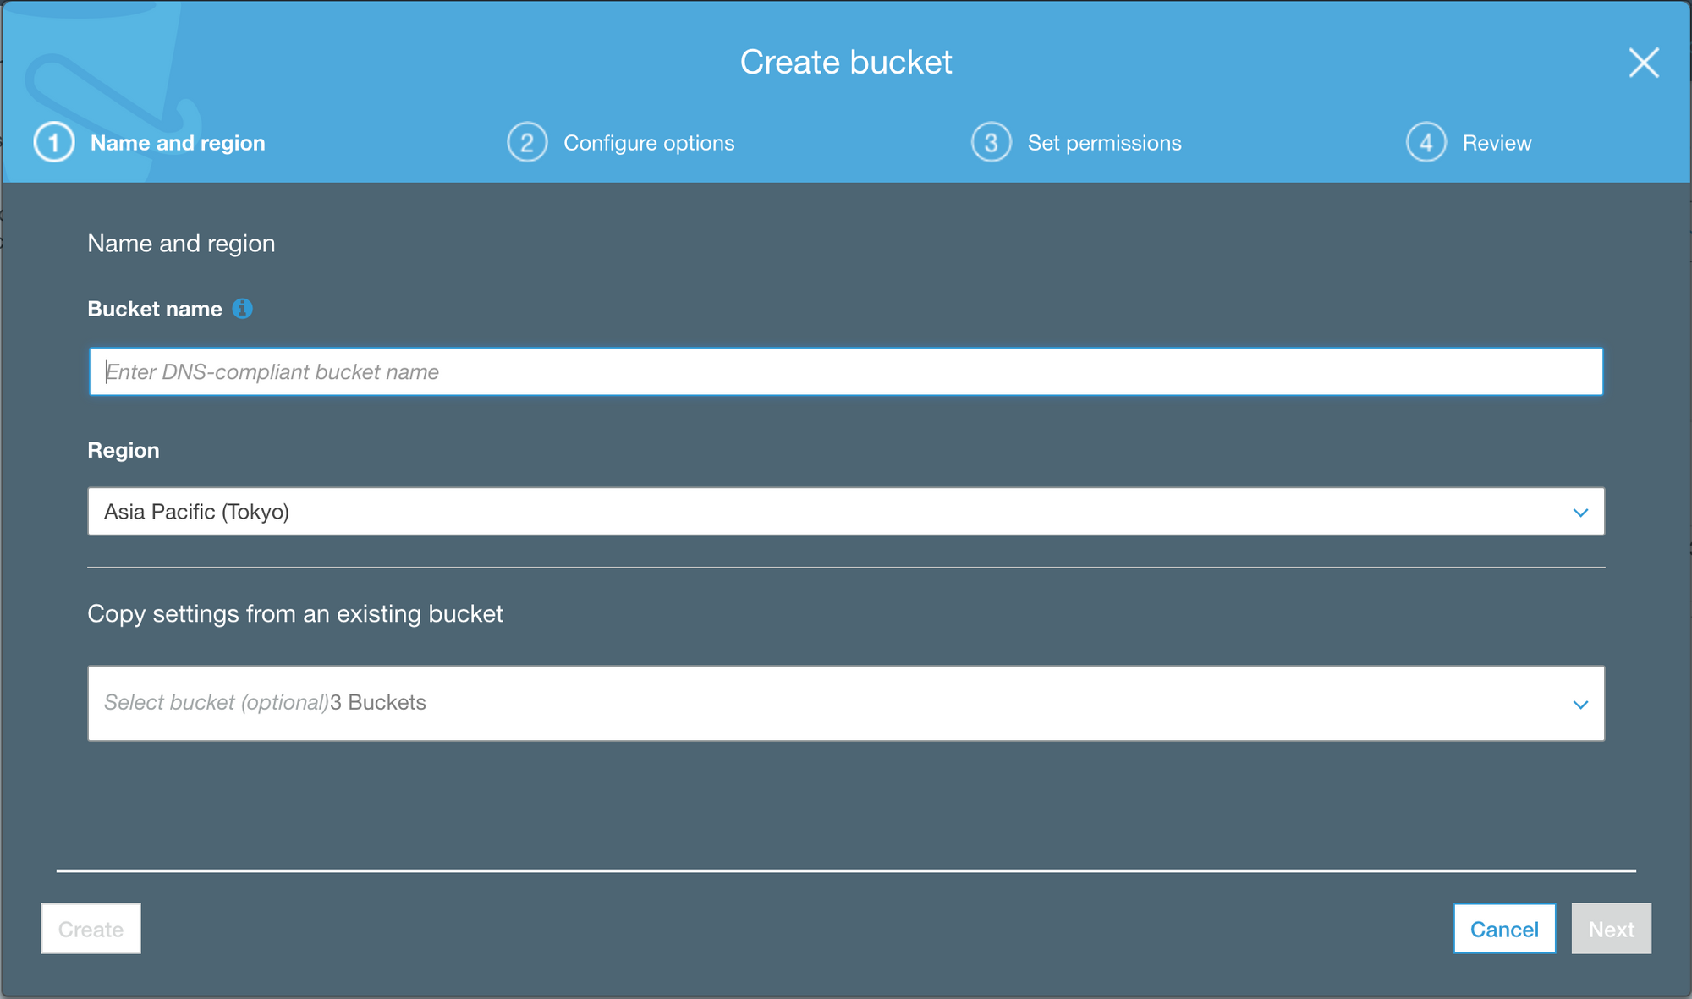Click the Bucket name info icon
Image resolution: width=1692 pixels, height=999 pixels.
243,309
